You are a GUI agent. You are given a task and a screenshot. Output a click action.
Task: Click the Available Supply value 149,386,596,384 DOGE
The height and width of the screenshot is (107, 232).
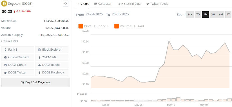pyautogui.click(x=54, y=35)
